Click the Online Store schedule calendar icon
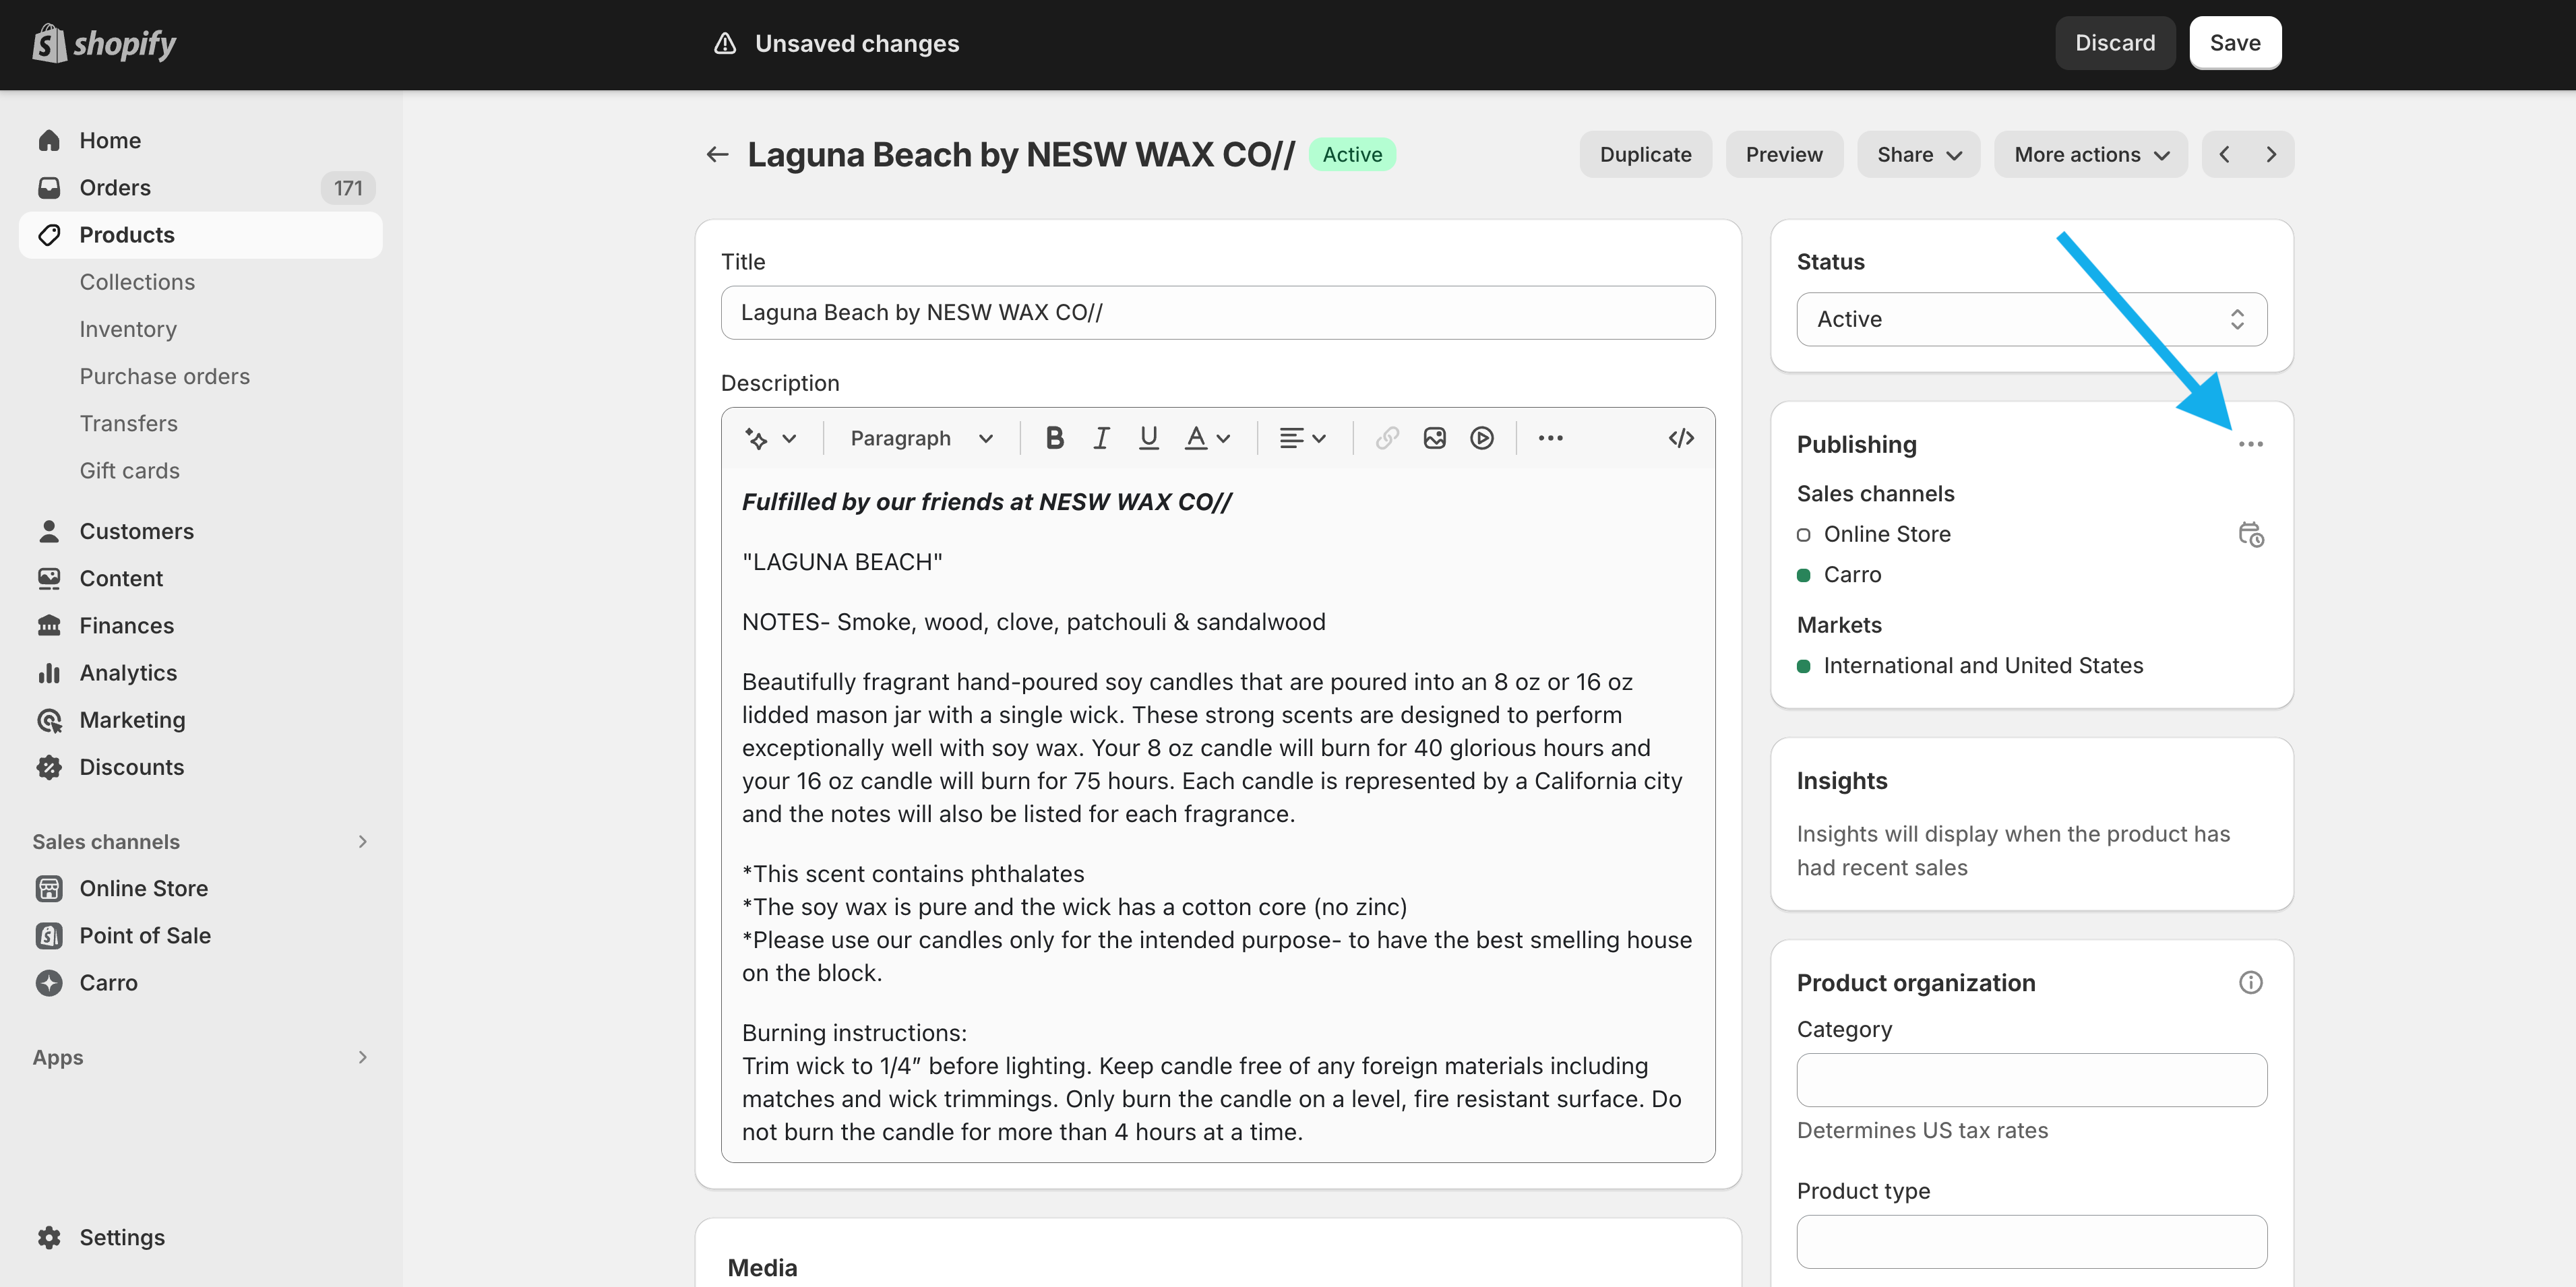The image size is (2576, 1287). [2250, 534]
